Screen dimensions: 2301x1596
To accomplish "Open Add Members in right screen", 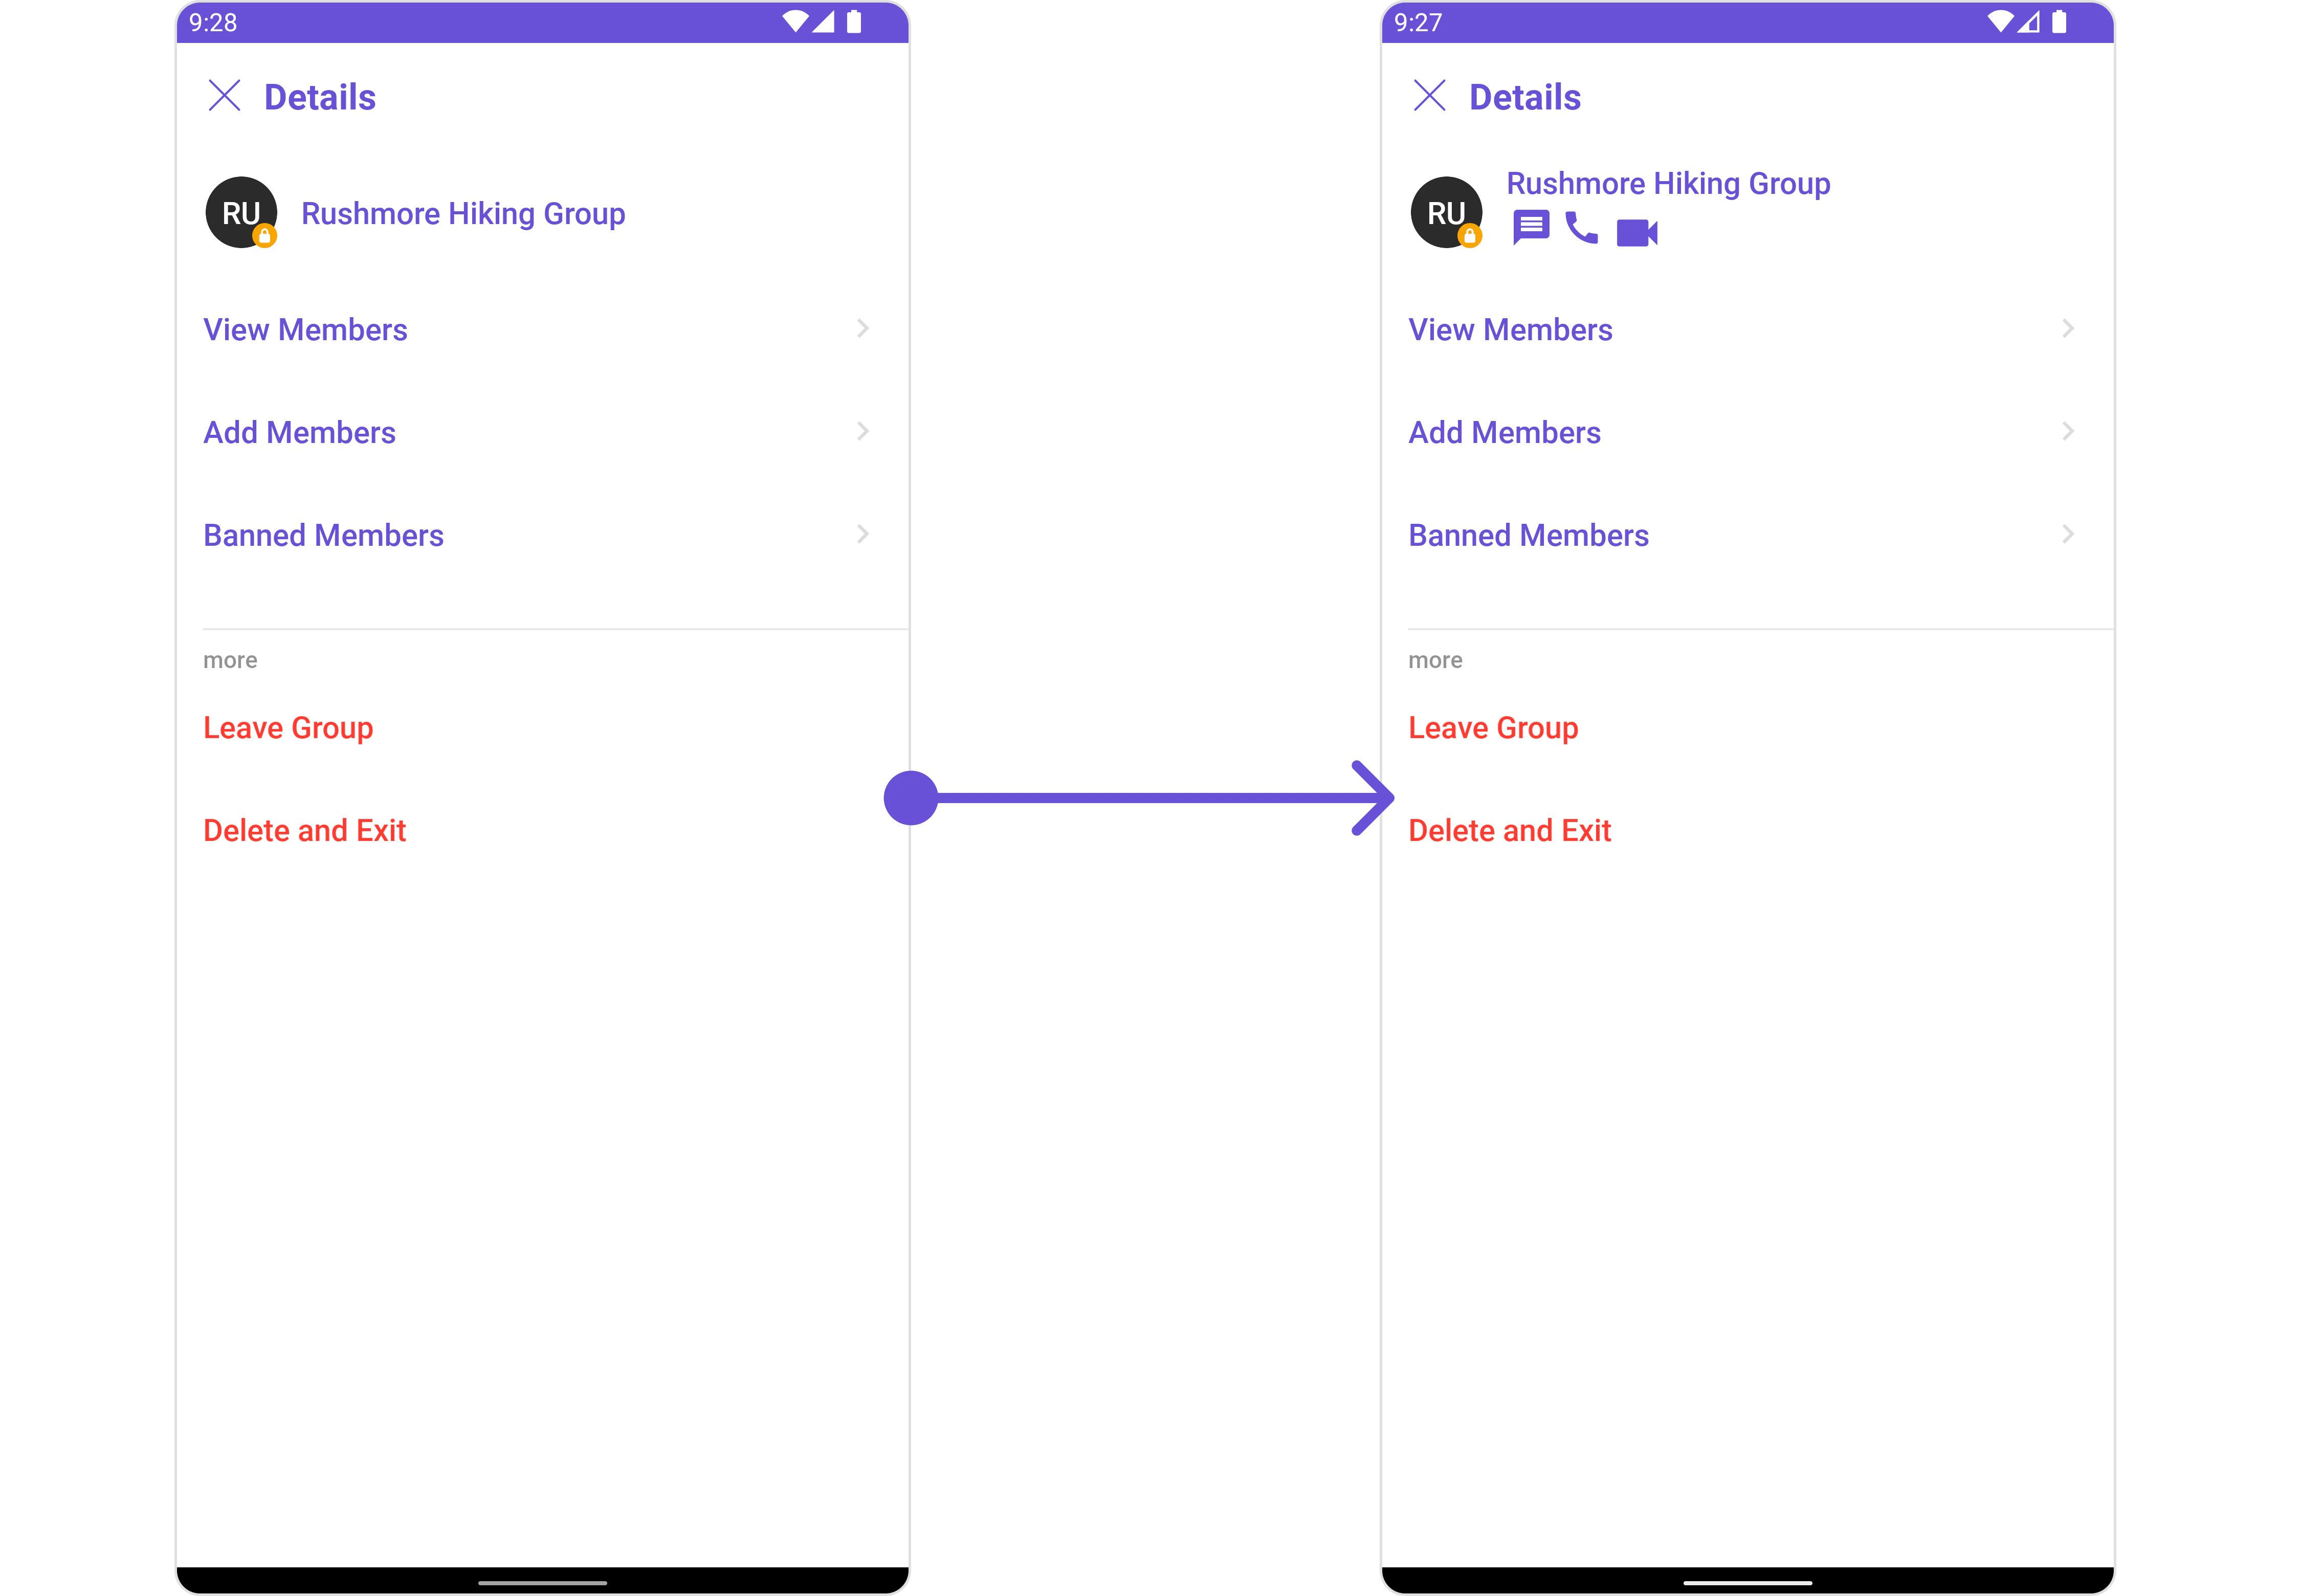I will point(1746,432).
